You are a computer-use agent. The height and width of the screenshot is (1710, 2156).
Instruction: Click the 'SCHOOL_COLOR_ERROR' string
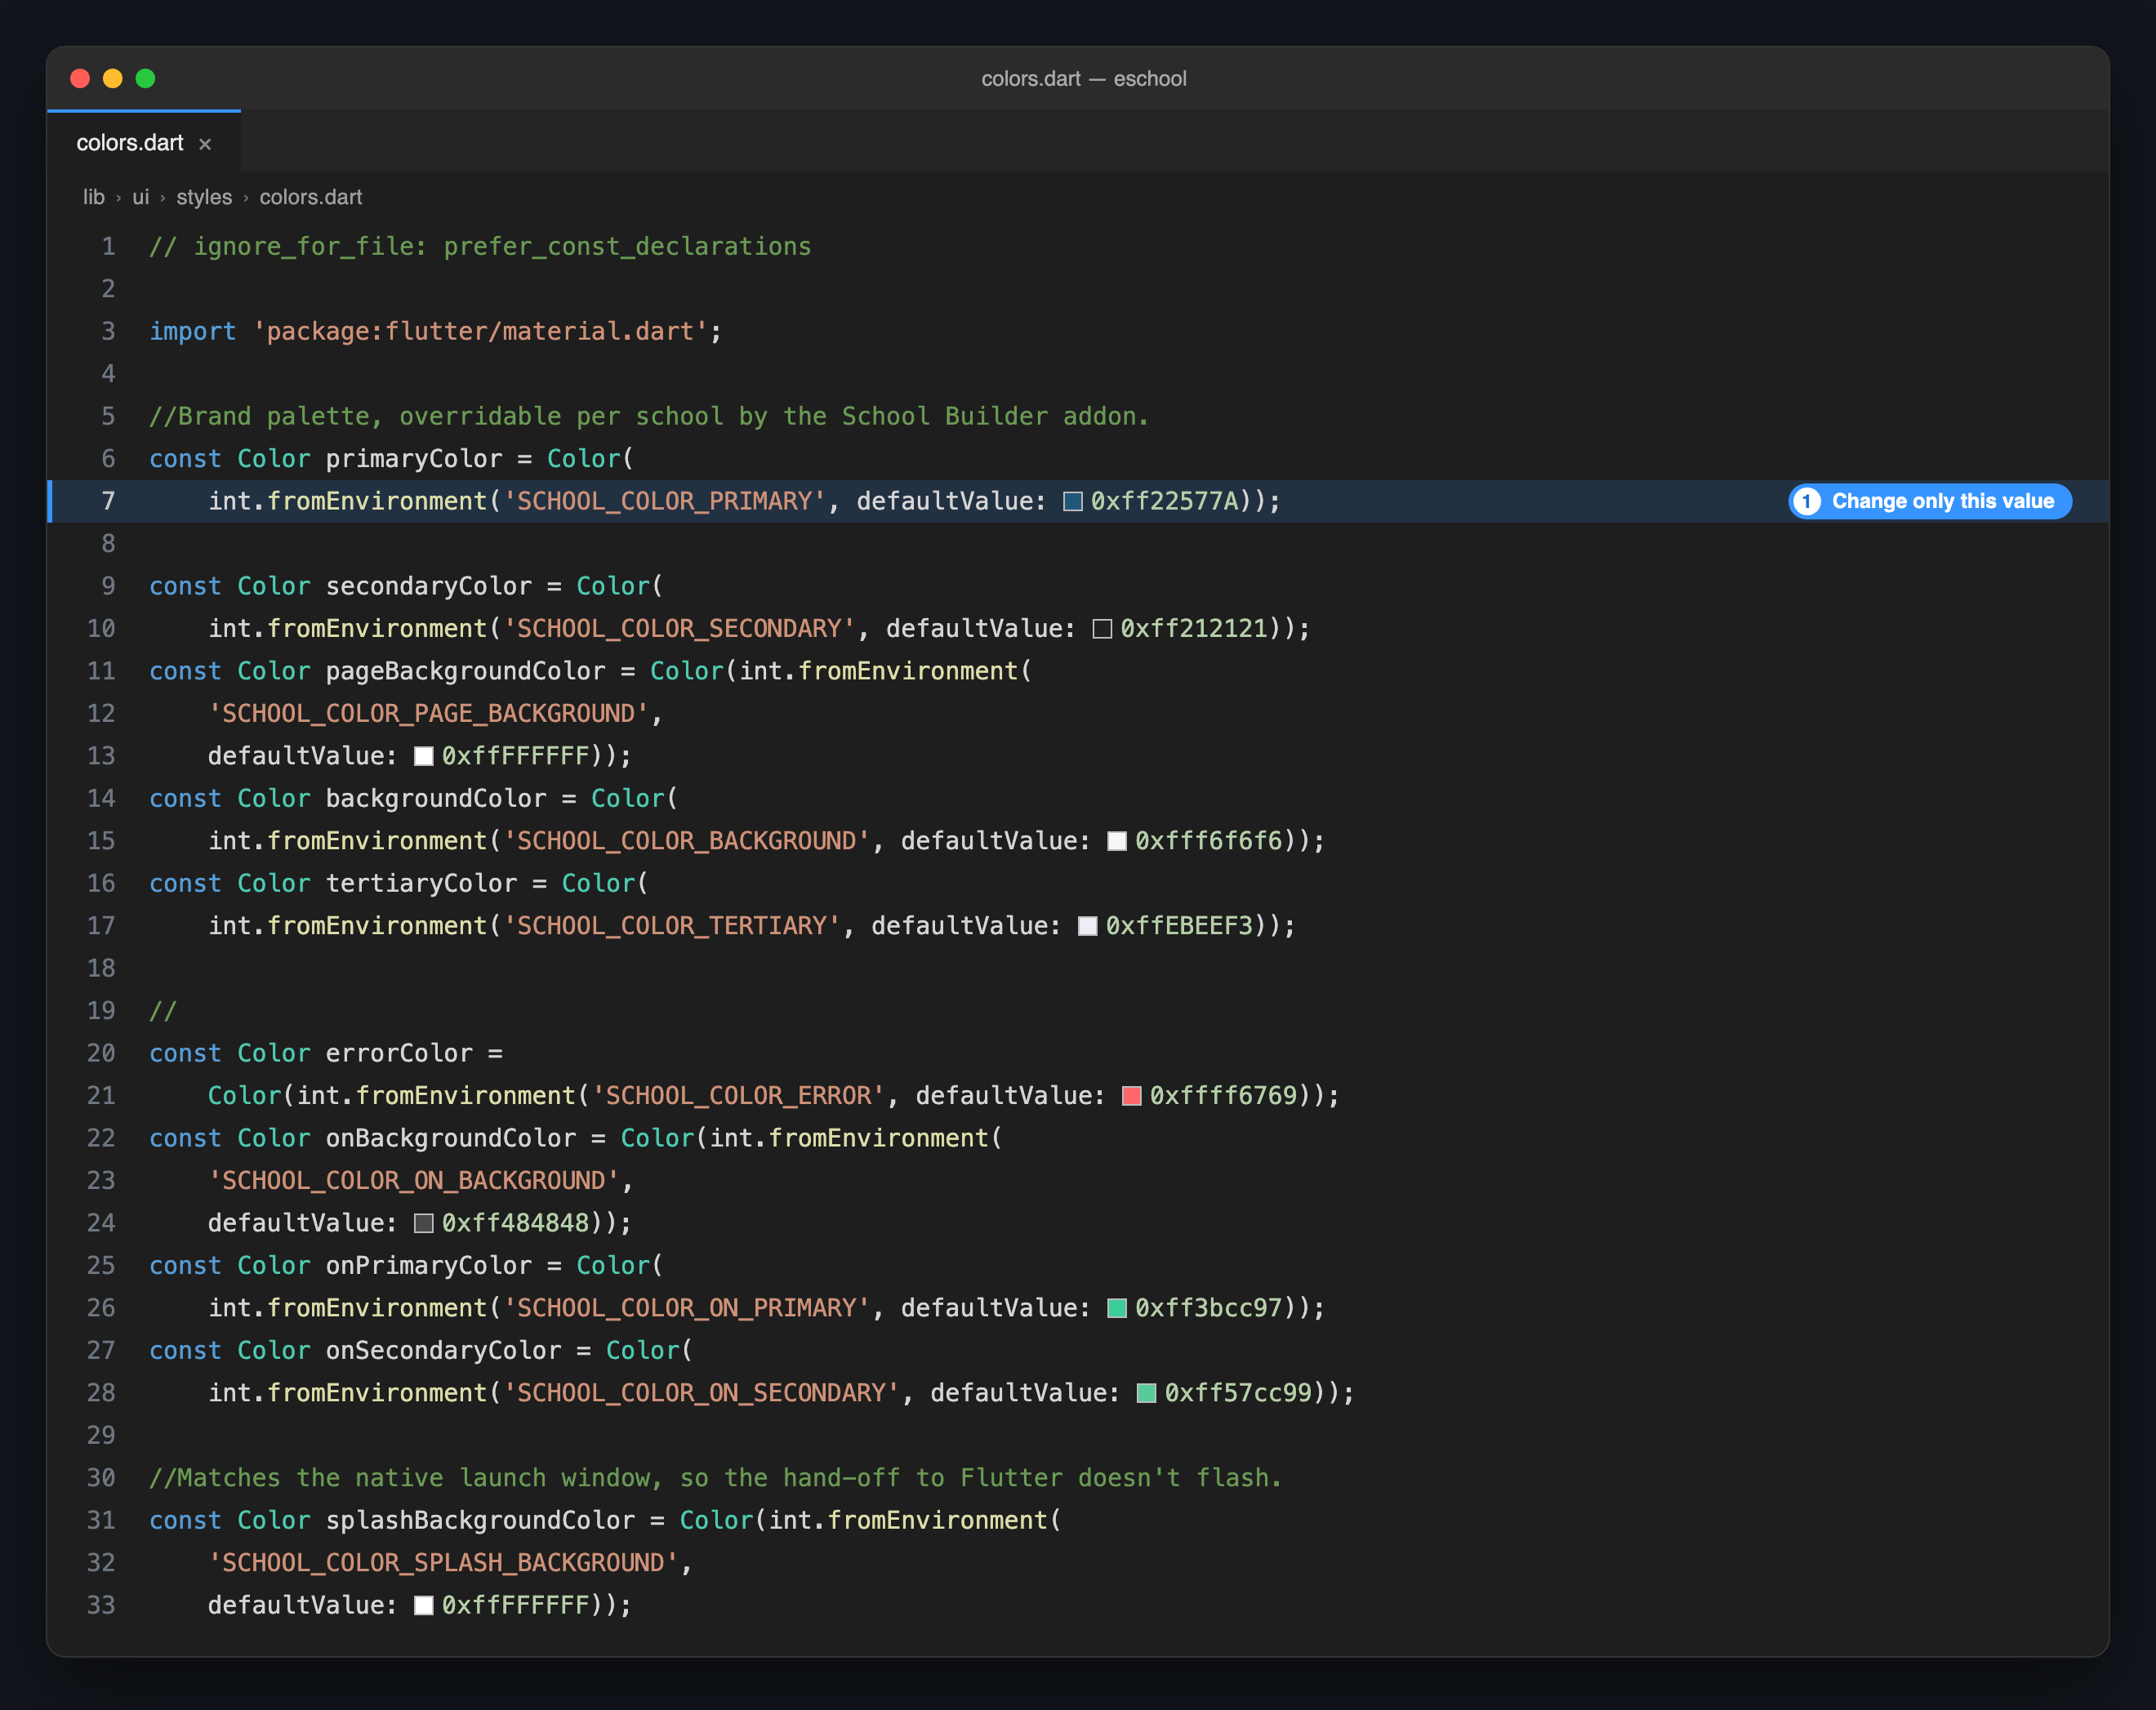point(739,1096)
